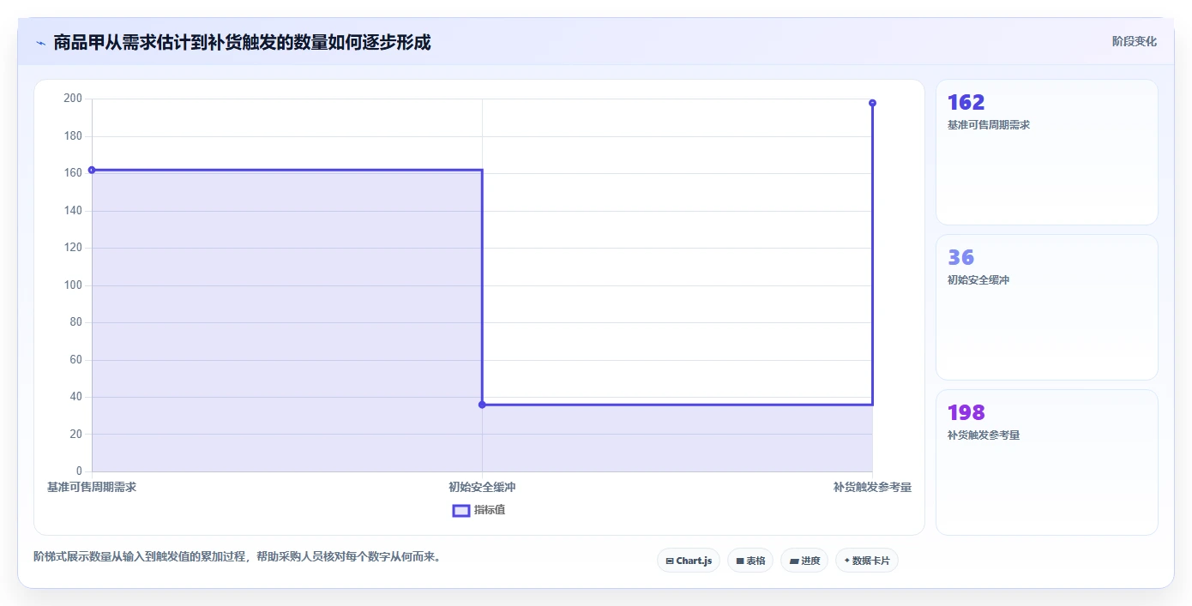
Task: Click the 阶段变化 label in header
Action: click(1134, 41)
